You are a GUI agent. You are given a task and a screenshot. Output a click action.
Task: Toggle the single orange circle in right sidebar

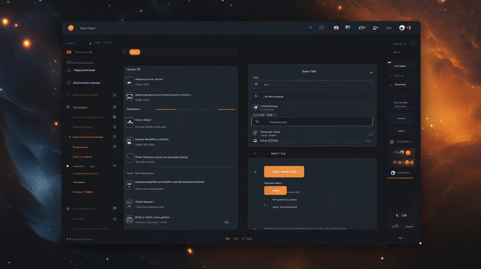[408, 153]
